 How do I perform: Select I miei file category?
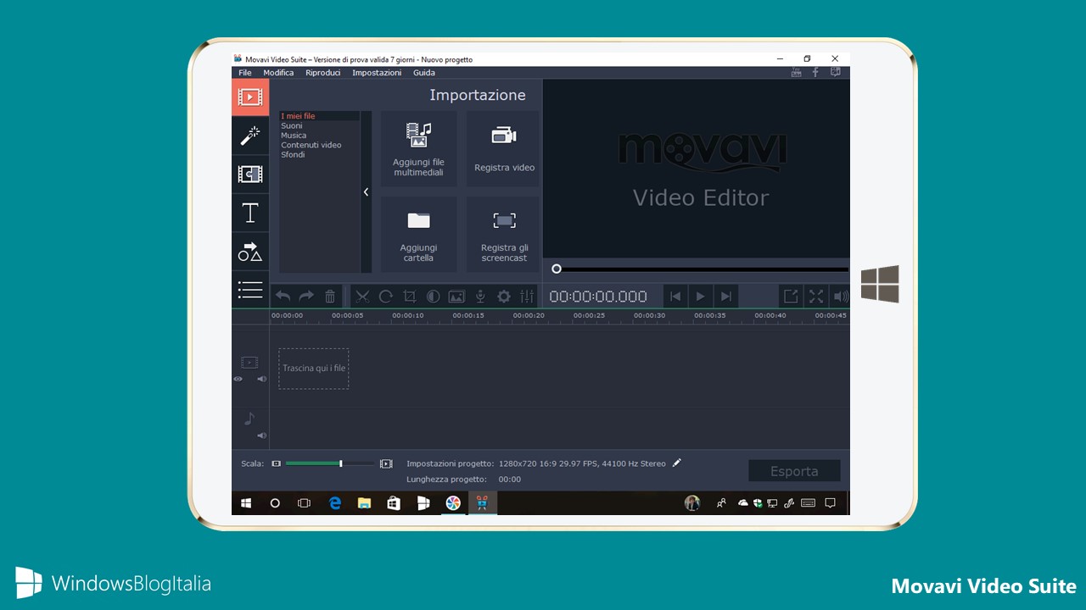320,116
